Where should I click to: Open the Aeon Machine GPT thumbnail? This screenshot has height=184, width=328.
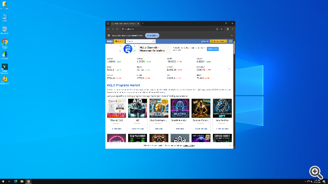click(222, 108)
